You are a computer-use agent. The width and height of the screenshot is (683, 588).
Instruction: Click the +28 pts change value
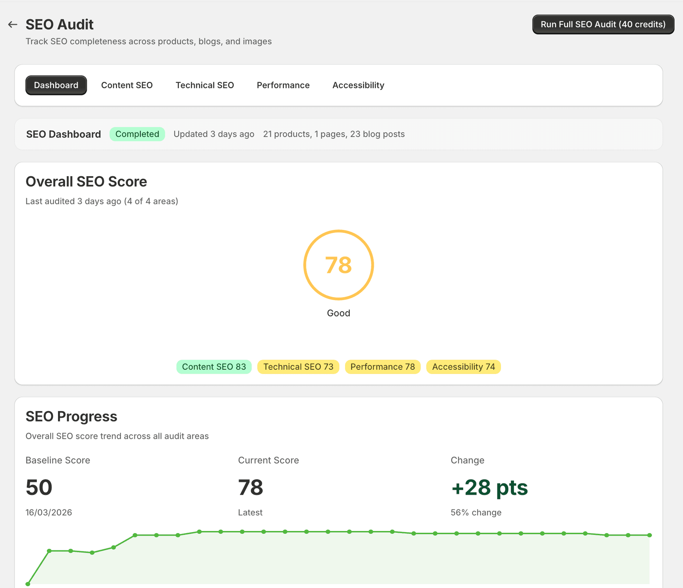[x=489, y=488]
